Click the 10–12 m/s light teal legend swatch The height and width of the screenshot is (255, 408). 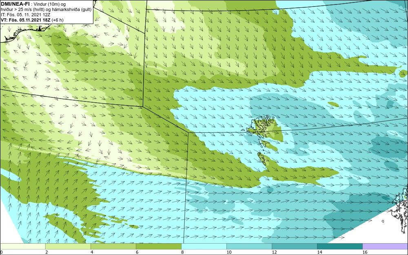pos(249,246)
